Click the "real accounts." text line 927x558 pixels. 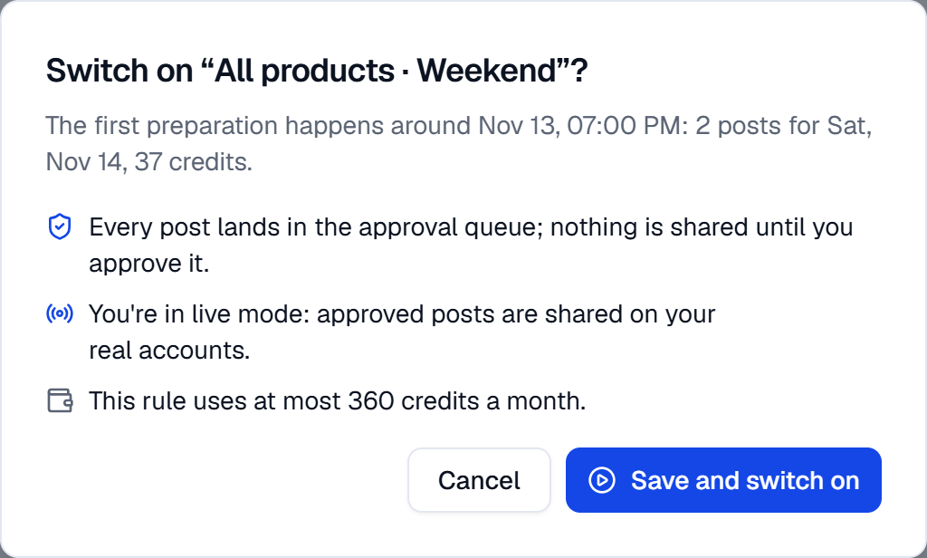(169, 351)
